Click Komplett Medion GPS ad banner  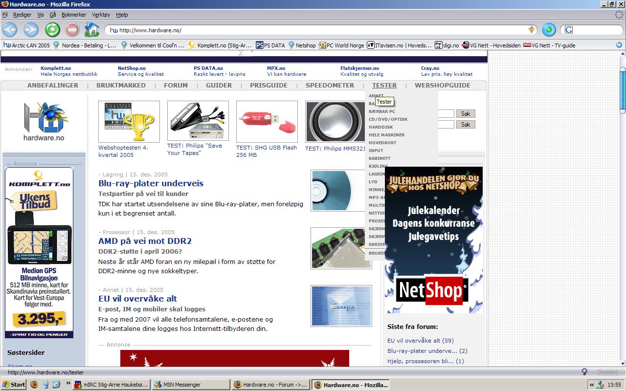click(x=39, y=253)
